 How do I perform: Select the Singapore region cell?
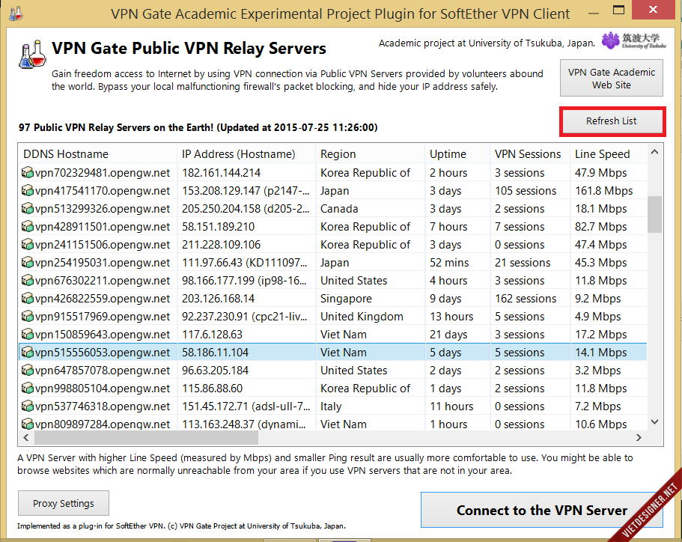[346, 299]
